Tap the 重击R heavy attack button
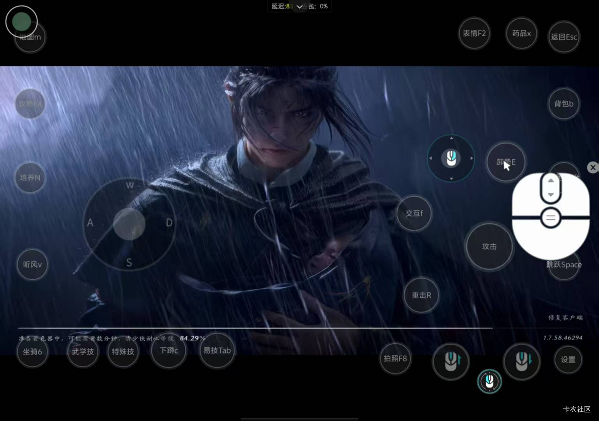 [421, 295]
